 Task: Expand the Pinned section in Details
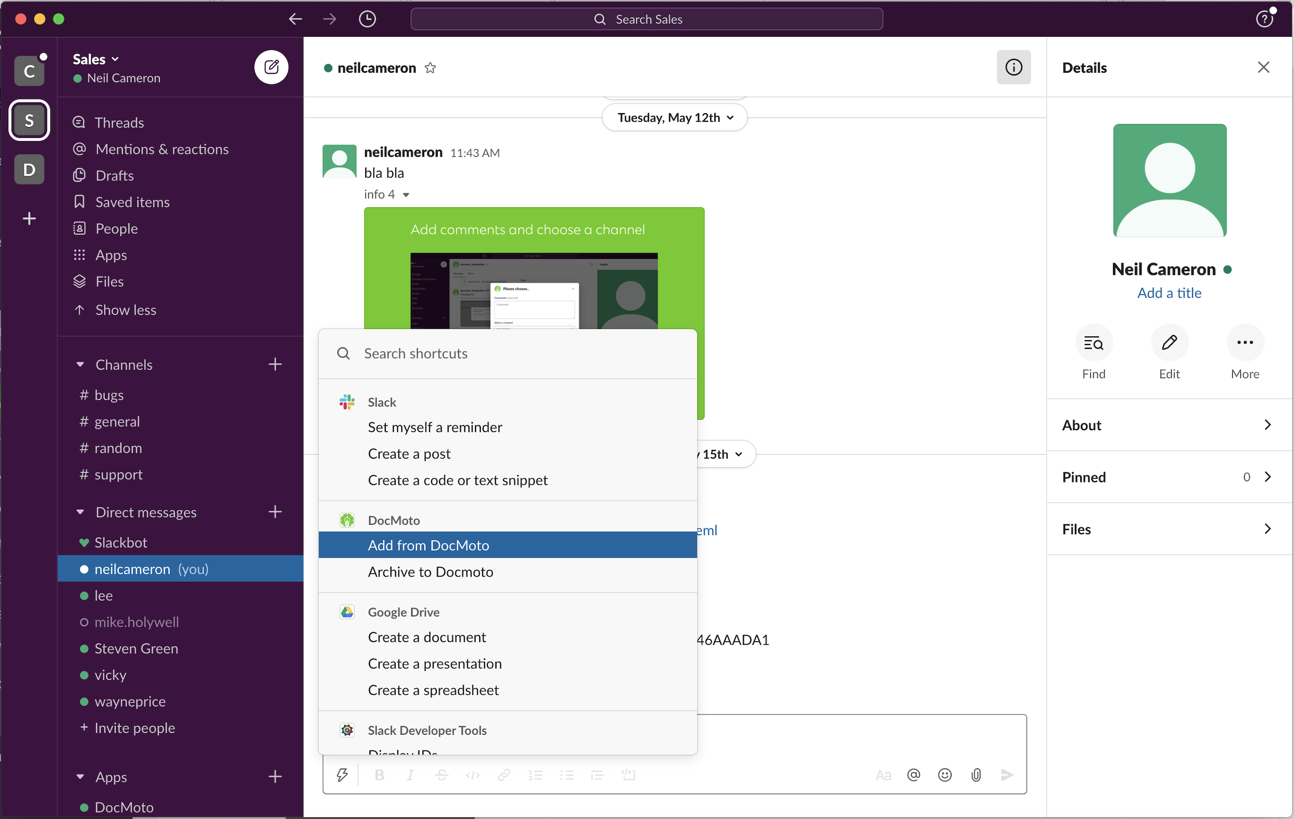1169,477
